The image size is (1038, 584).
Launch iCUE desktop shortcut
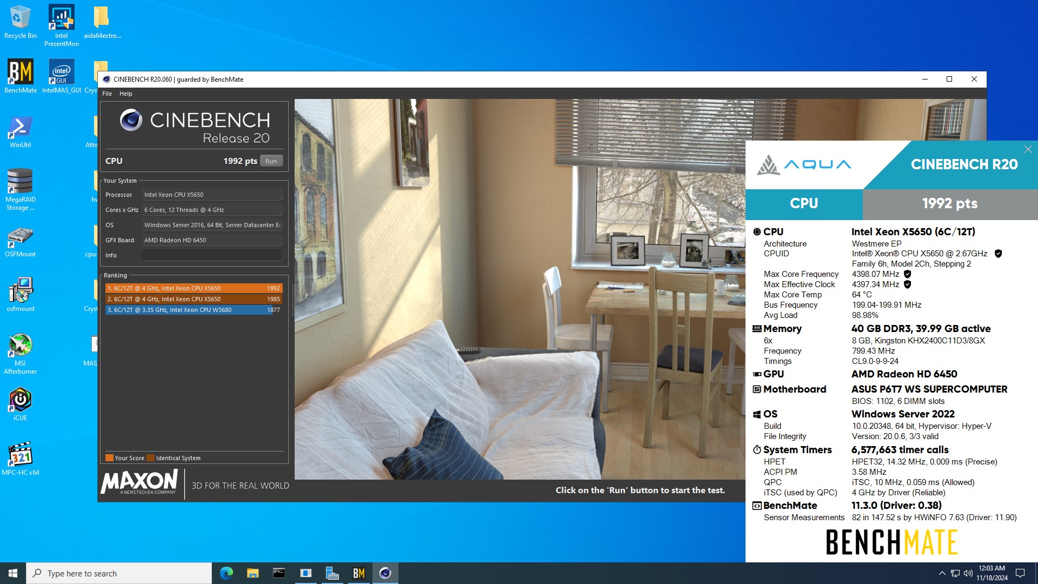point(20,404)
